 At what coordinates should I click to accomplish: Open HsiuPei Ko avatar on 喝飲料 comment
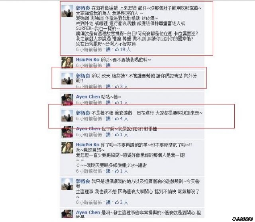[67, 63]
